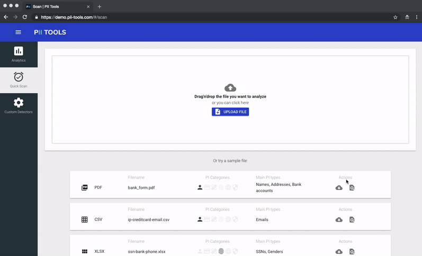
Task: Click the PII TOOLS logo
Action: pos(50,32)
